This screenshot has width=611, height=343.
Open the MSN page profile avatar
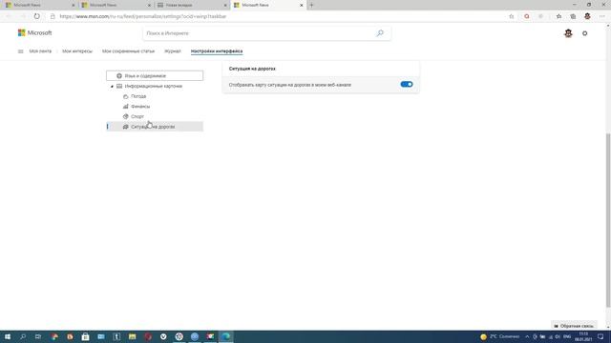[568, 33]
